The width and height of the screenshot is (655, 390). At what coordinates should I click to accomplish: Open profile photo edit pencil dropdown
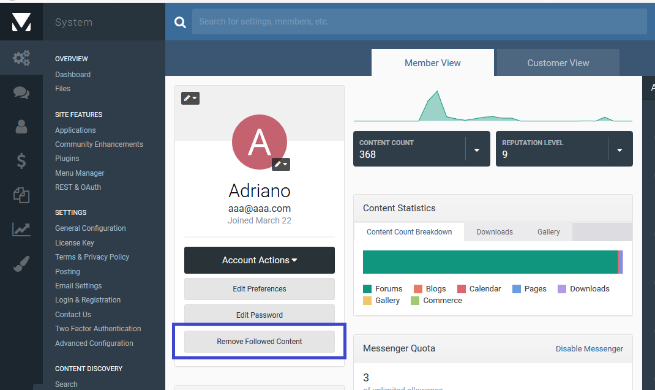tap(280, 164)
